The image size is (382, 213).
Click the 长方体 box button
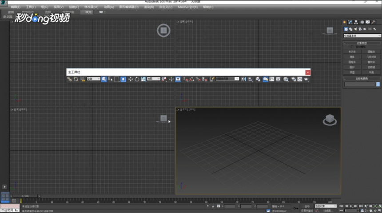point(352,52)
